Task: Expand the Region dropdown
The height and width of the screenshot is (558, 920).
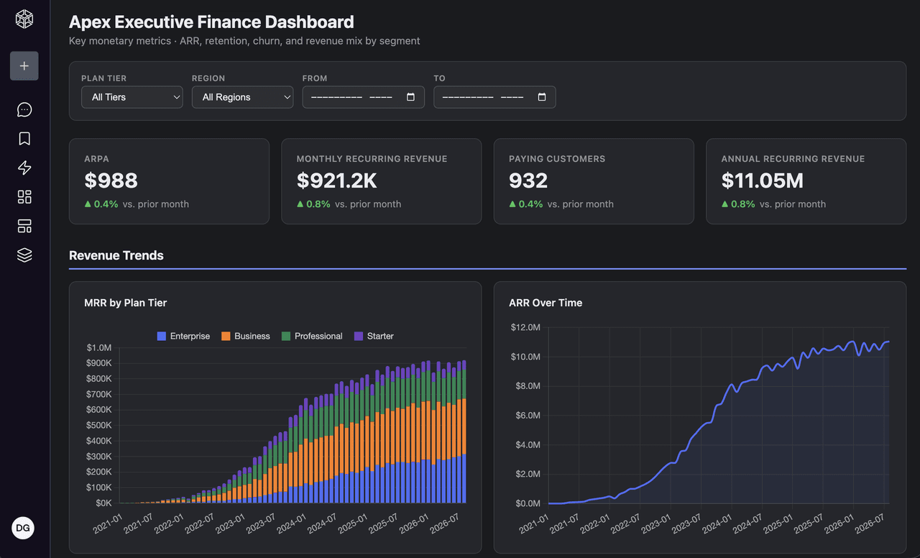Action: click(242, 97)
